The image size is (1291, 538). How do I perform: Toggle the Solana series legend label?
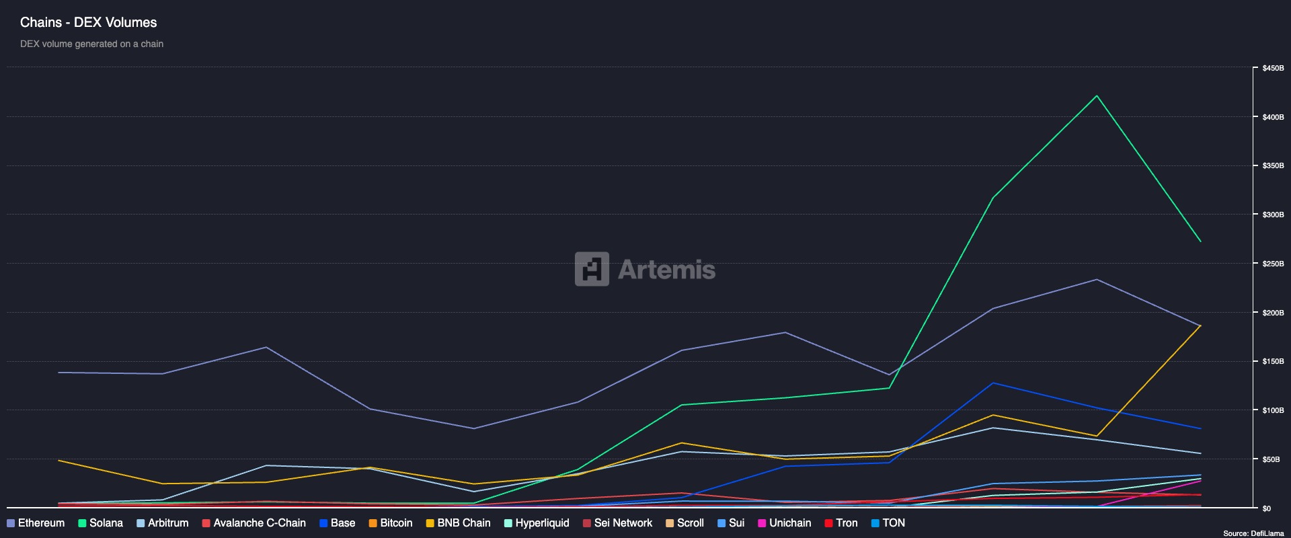click(100, 523)
